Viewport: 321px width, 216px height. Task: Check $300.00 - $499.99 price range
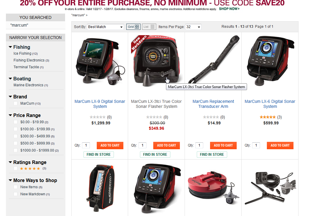16,136
